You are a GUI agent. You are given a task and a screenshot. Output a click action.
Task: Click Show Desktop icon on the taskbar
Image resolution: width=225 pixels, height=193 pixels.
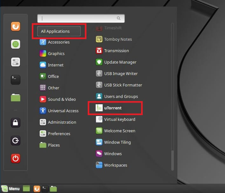[x=26, y=189]
